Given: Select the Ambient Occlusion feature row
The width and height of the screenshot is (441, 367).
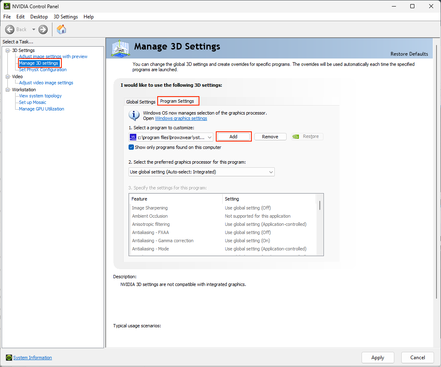Looking at the screenshot, I should coord(222,216).
